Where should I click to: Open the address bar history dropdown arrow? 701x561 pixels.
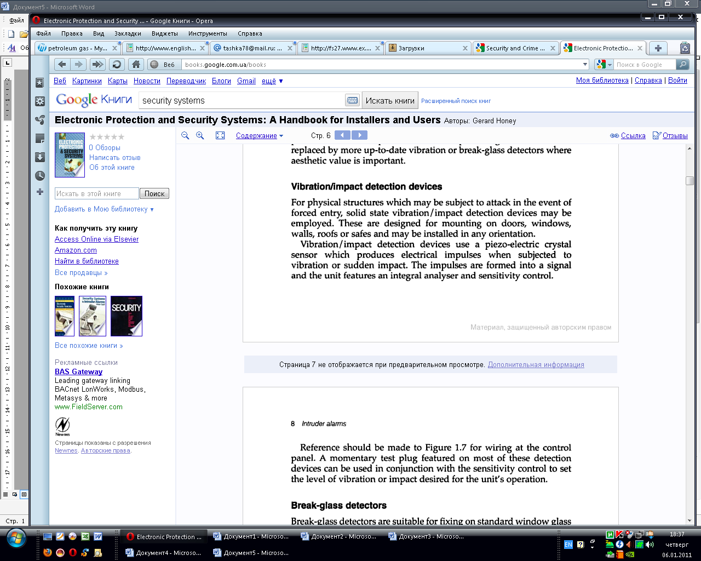coord(585,65)
